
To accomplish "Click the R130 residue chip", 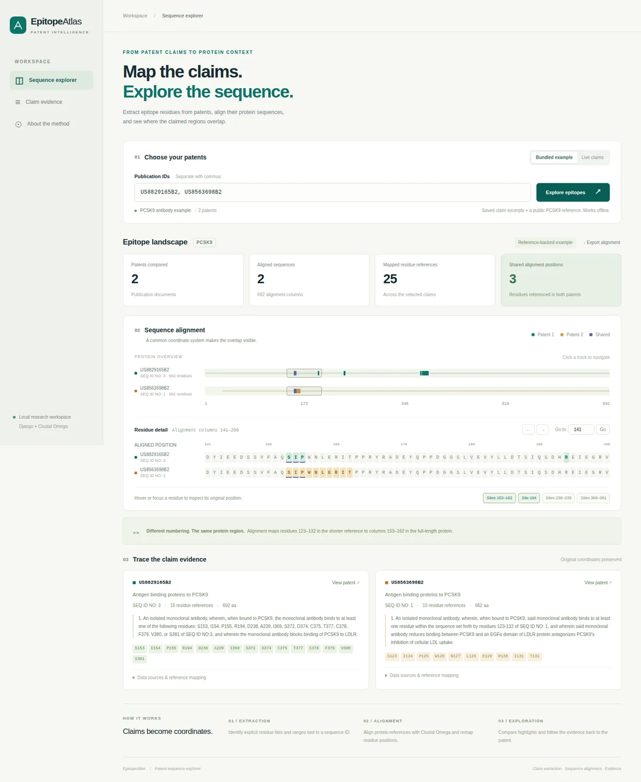I will point(503,656).
